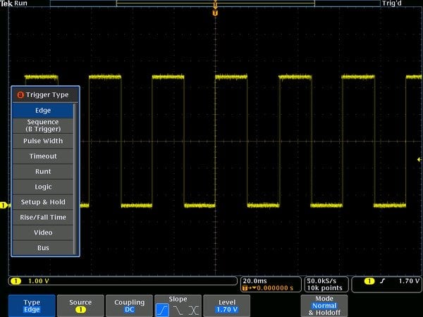Screen dimensions: 423x317
Task: Click the Trigger Type menu header icon
Action: (x=20, y=95)
